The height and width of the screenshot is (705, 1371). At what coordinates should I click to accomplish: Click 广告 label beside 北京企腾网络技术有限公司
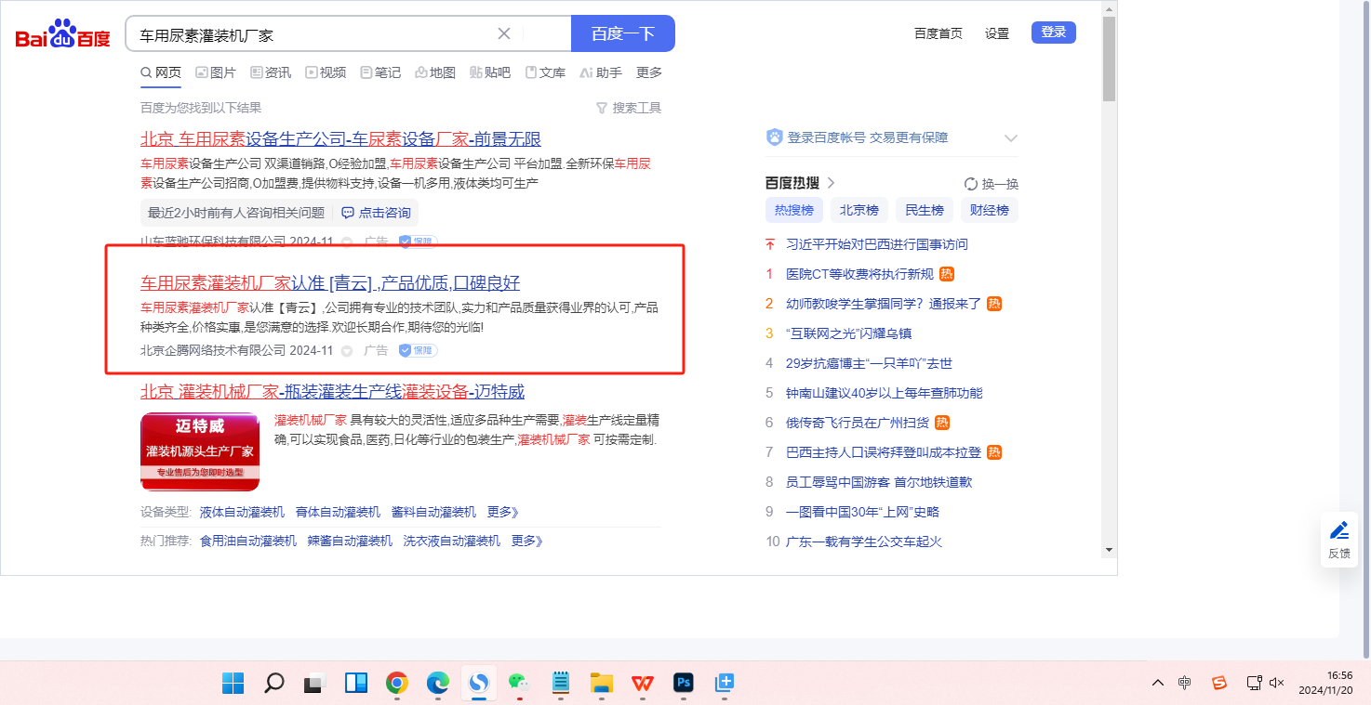[x=376, y=350]
